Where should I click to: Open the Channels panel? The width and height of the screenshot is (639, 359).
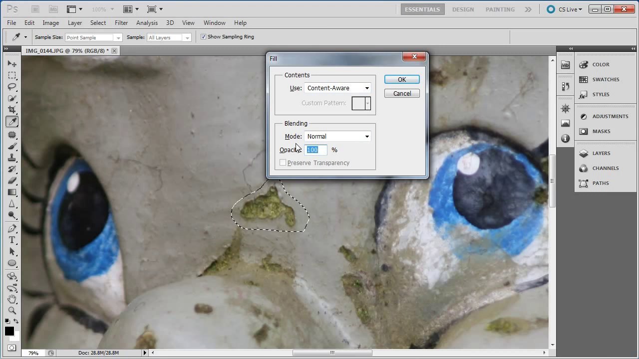(606, 168)
